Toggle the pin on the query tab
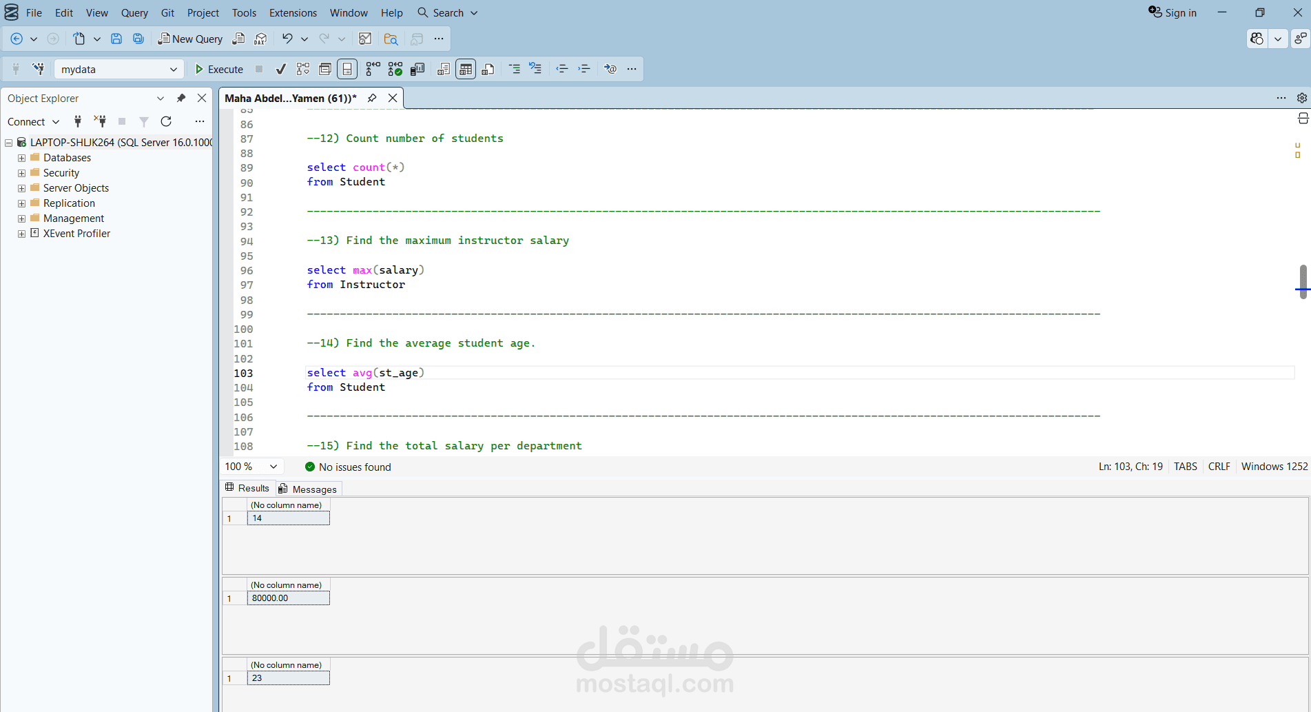 point(372,98)
